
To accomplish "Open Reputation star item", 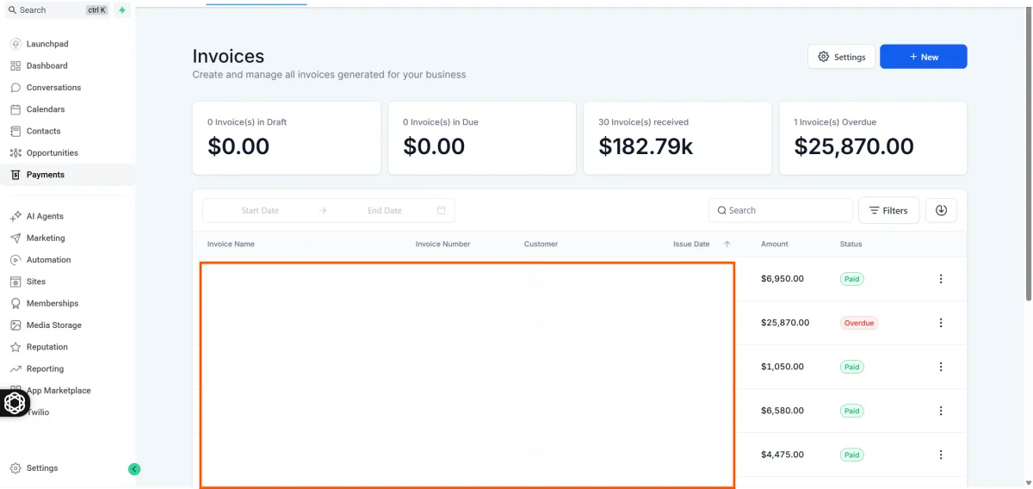I will point(46,347).
